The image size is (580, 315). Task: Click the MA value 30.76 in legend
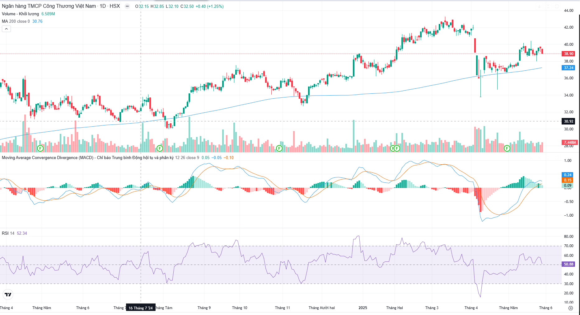tap(37, 21)
